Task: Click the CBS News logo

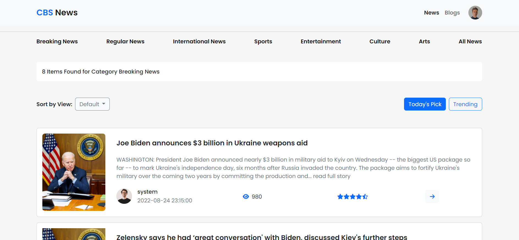Action: click(57, 13)
